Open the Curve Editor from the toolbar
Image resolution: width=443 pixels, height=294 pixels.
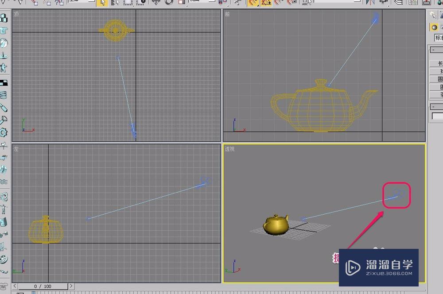[413, 3]
